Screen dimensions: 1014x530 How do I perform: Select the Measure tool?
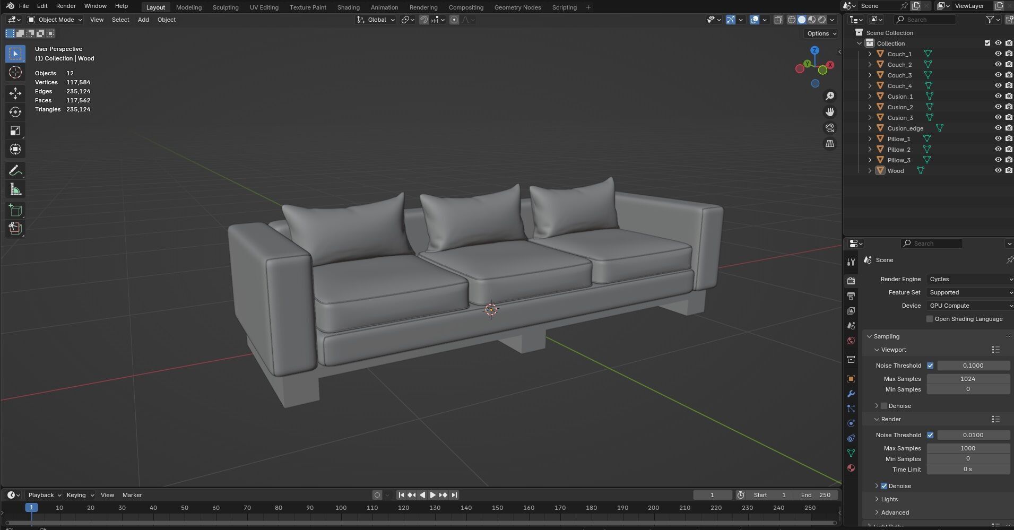[15, 189]
